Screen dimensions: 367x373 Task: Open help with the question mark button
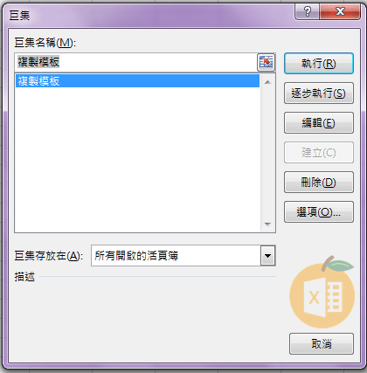point(307,12)
